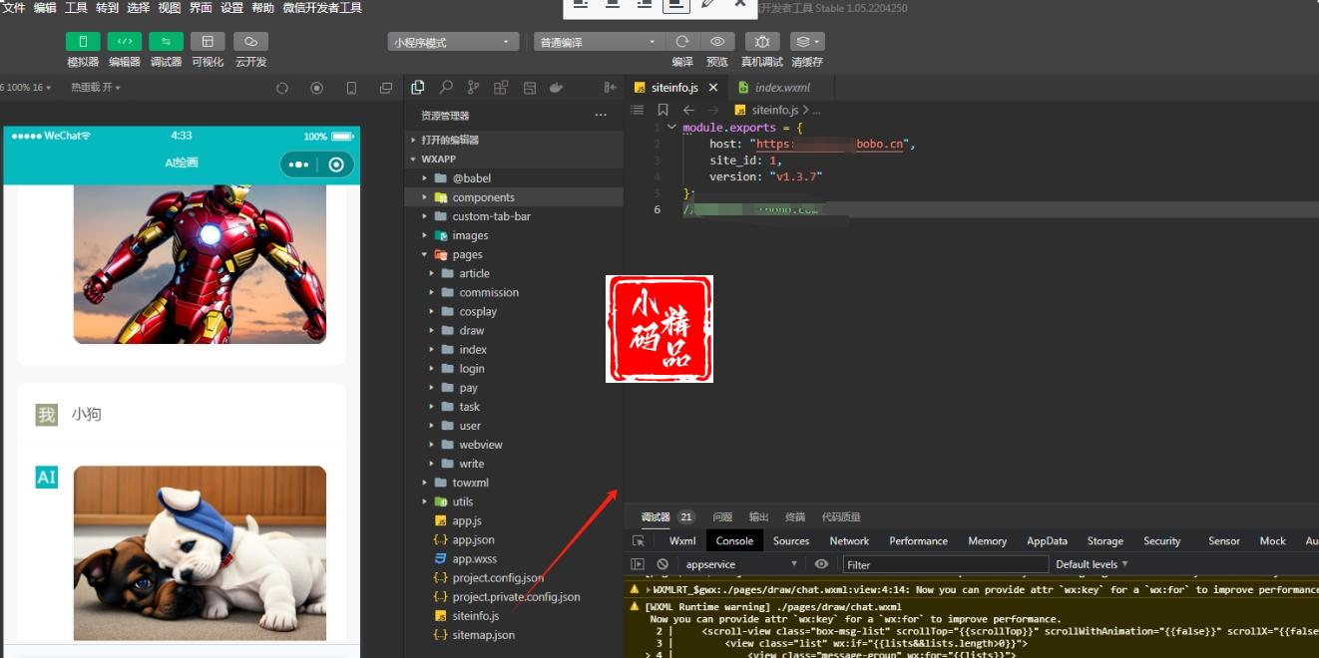Open the 云开发 cloud development console
This screenshot has width=1319, height=658.
[250, 42]
